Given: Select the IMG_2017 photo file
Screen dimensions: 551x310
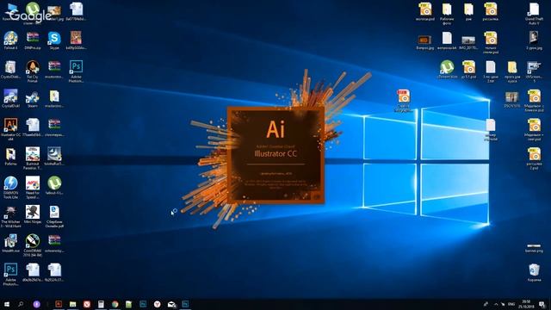Looking at the screenshot, I should [x=468, y=42].
